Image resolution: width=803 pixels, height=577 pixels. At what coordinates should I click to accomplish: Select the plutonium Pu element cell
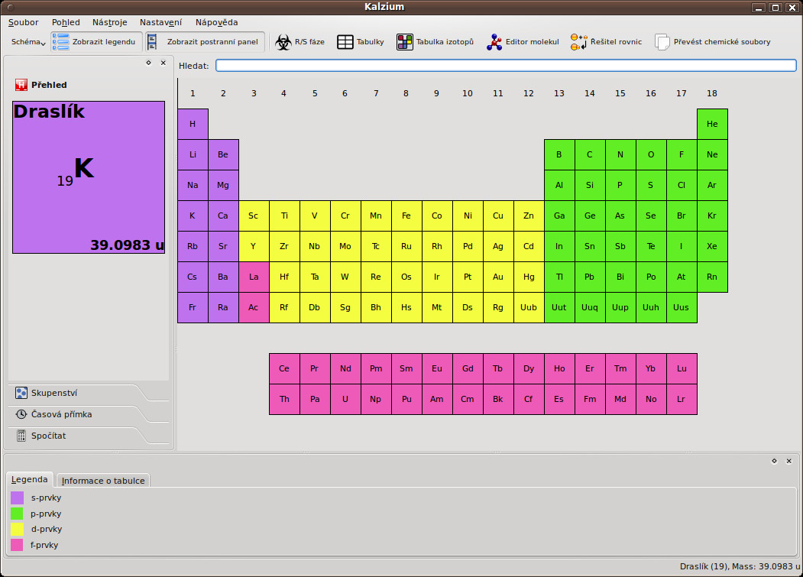[x=406, y=399]
